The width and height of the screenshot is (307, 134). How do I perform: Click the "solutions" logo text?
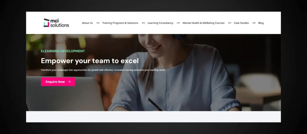coord(60,25)
